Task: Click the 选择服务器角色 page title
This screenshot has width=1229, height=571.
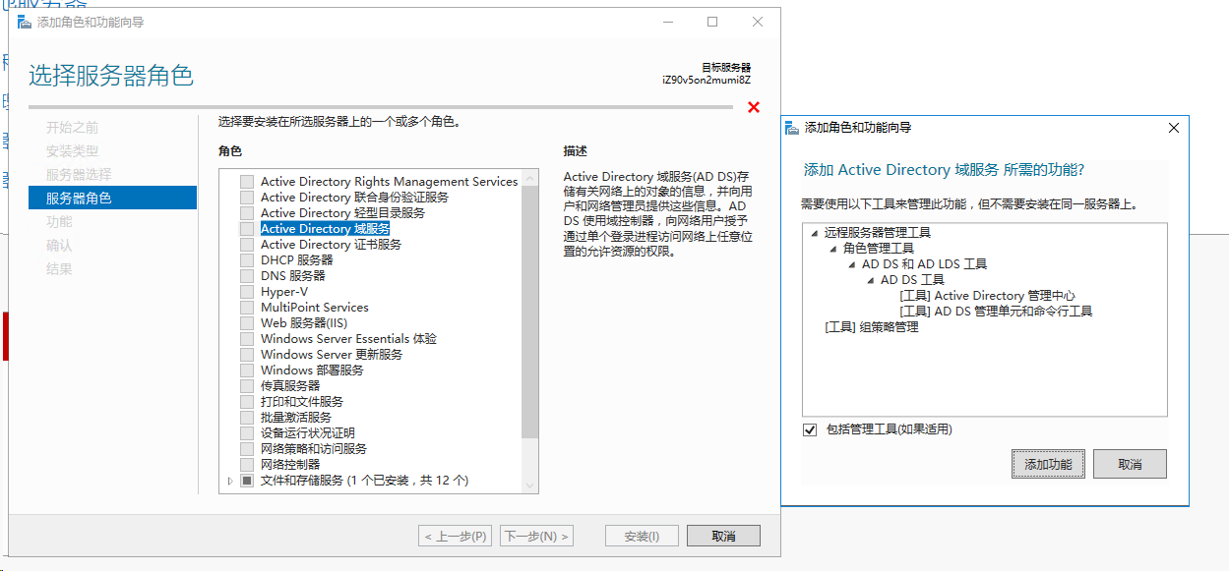Action: tap(111, 76)
